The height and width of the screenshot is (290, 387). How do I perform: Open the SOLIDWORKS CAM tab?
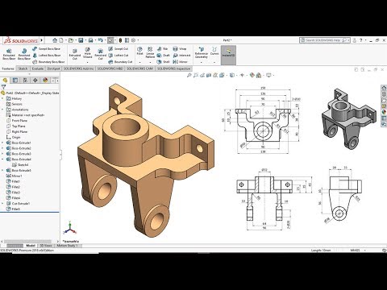(x=139, y=68)
